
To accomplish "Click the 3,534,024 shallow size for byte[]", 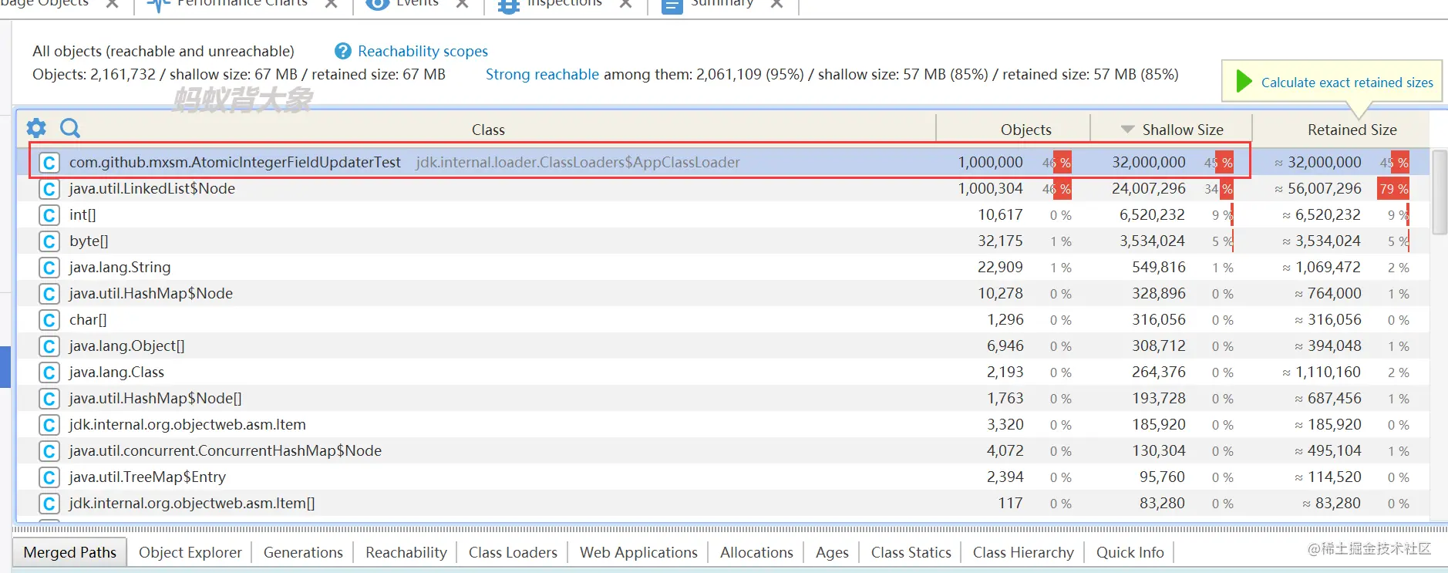I will point(1152,241).
